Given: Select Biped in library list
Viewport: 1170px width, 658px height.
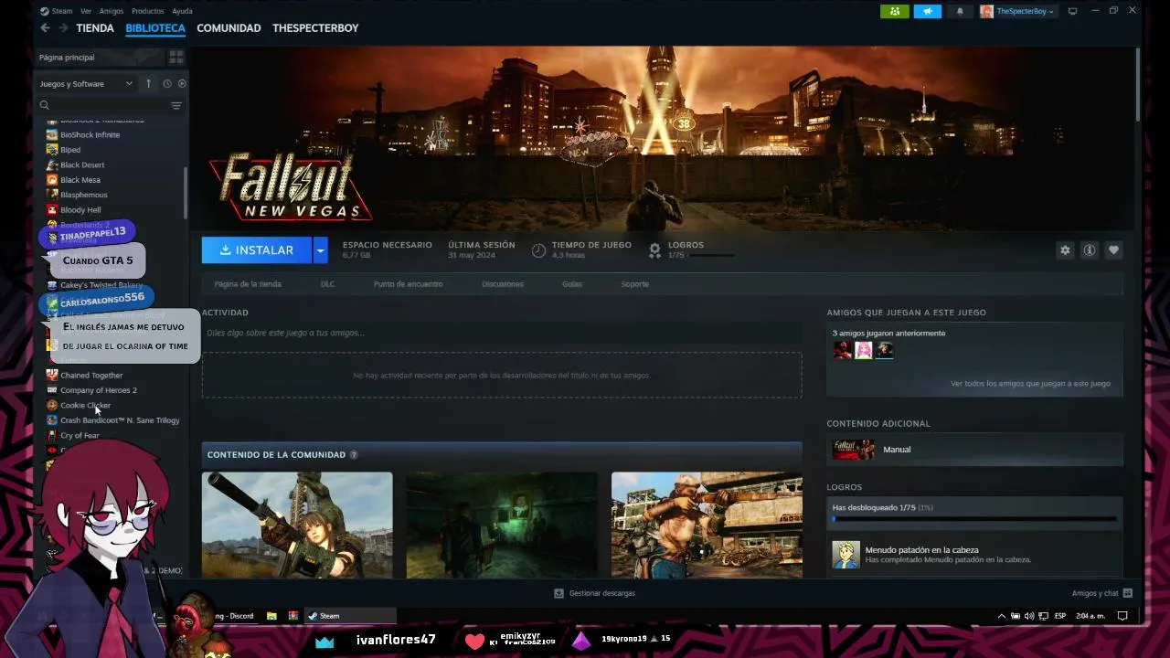Looking at the screenshot, I should (x=70, y=150).
